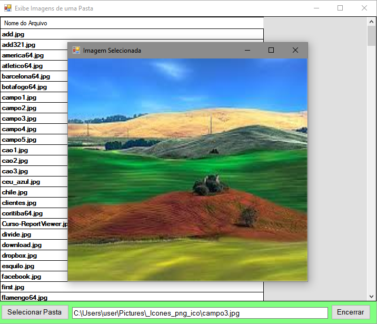Select the ceu_azul.jpg row
The height and width of the screenshot is (324, 377).
tap(34, 182)
